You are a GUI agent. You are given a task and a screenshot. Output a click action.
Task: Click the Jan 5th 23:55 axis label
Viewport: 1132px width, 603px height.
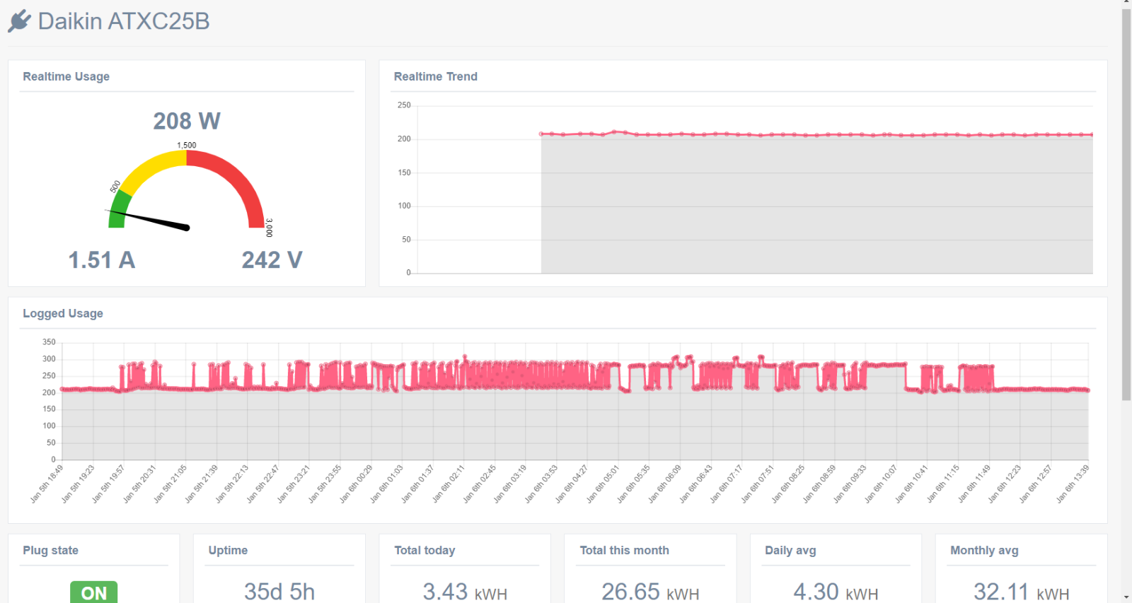325,484
